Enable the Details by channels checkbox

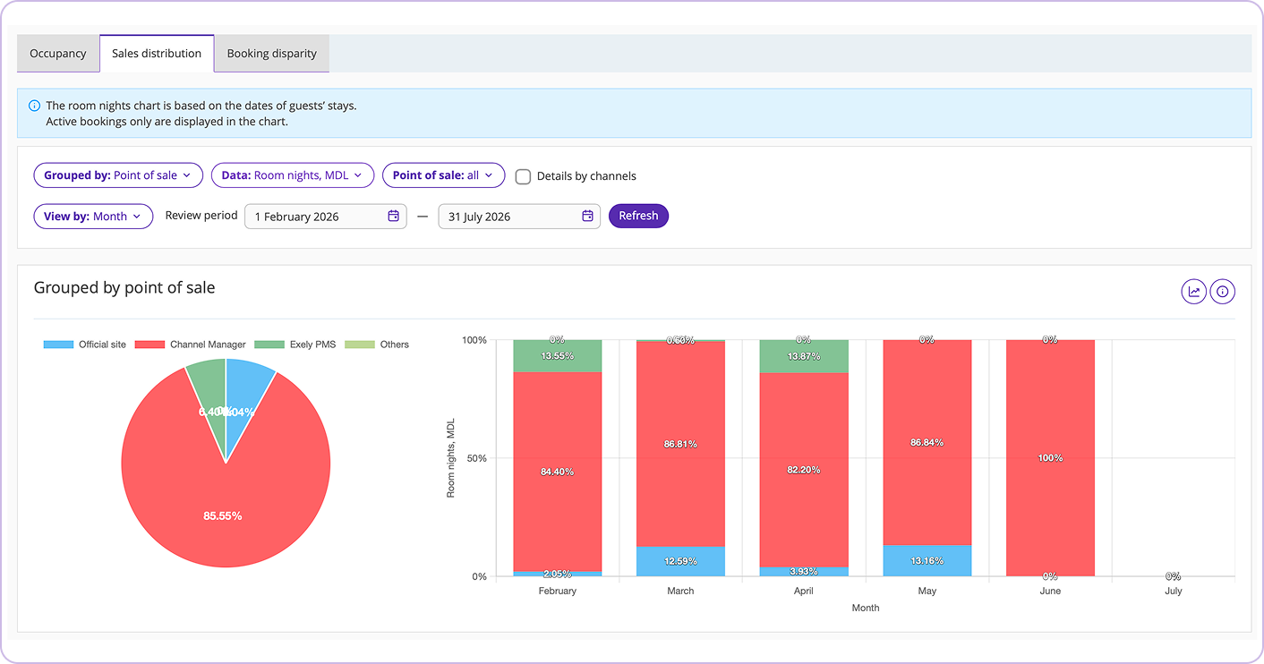pos(523,176)
